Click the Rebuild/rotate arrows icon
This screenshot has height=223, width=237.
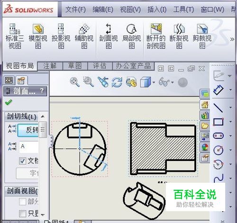pos(117,82)
